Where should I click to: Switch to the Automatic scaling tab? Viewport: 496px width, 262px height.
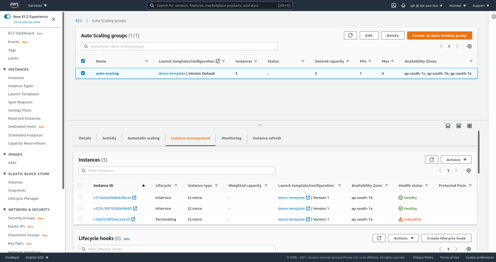coord(143,138)
